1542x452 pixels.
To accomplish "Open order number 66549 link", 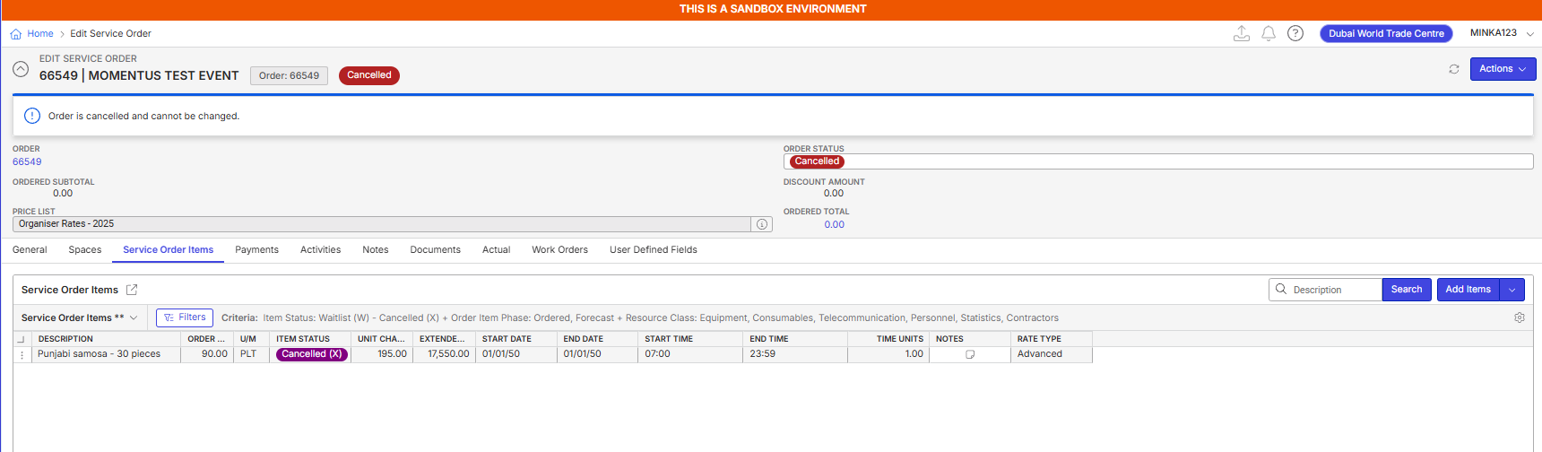I will click(27, 162).
